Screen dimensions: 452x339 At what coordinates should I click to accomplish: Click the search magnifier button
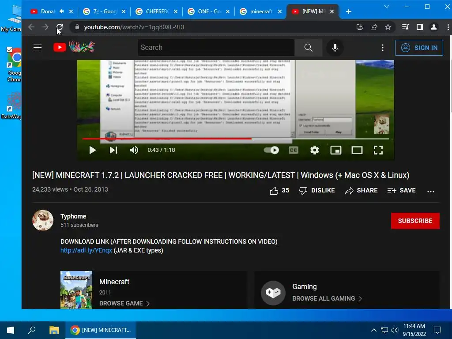(308, 48)
